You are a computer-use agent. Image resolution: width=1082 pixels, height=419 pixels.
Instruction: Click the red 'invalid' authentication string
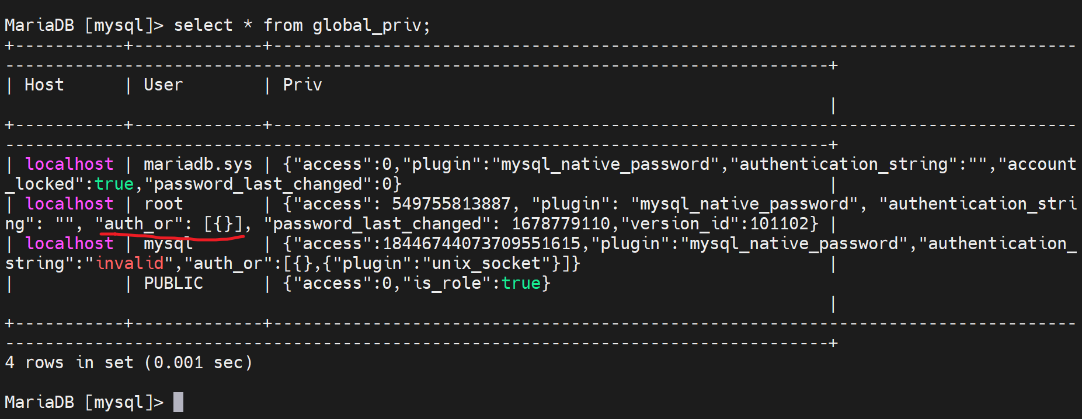coord(130,264)
